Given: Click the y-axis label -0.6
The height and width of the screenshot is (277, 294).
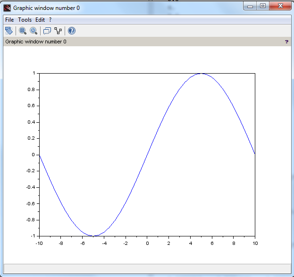Looking at the screenshot, I should pos(31,203).
